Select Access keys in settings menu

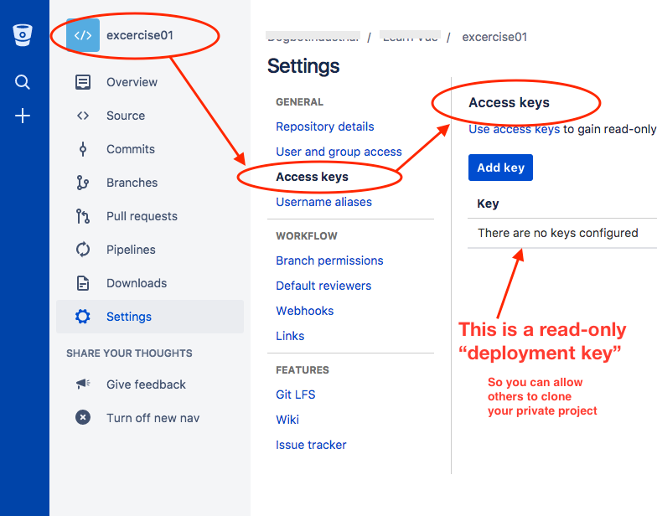pos(312,177)
